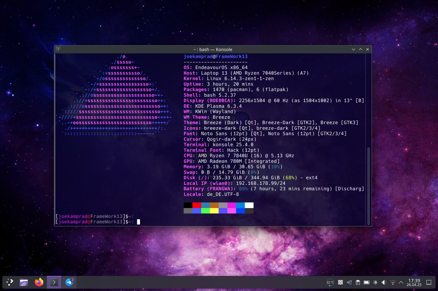This screenshot has width=438, height=291.
Task: Click the 'Swap: 0 B / 14.79 GiB' line
Action: (221, 172)
